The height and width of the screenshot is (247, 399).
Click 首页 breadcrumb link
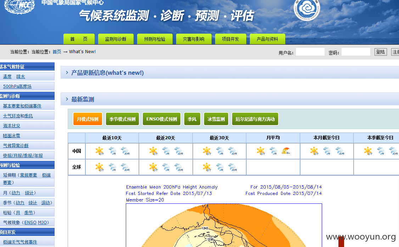[x=57, y=52]
